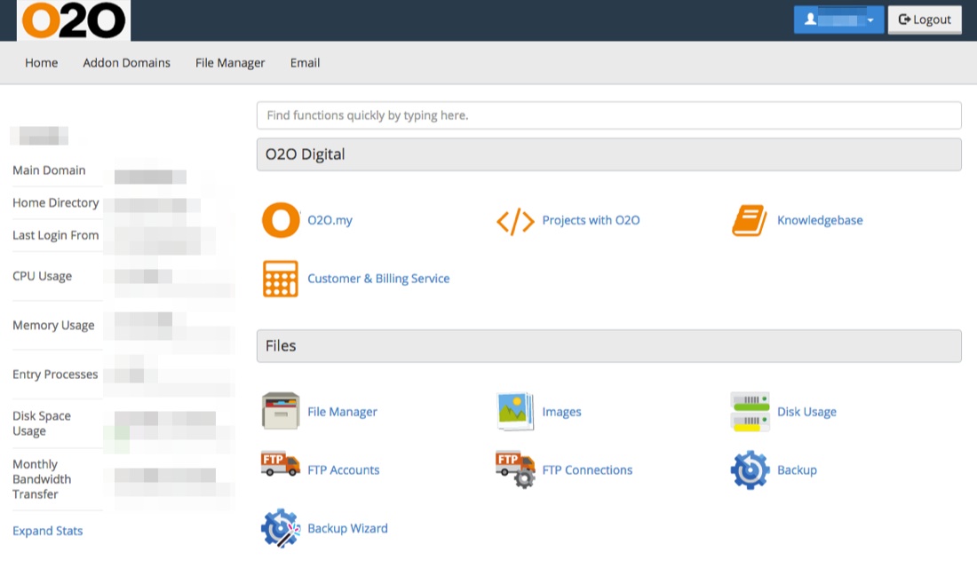Open the Backup Wizard wand icon
The image size is (977, 568).
(x=281, y=528)
